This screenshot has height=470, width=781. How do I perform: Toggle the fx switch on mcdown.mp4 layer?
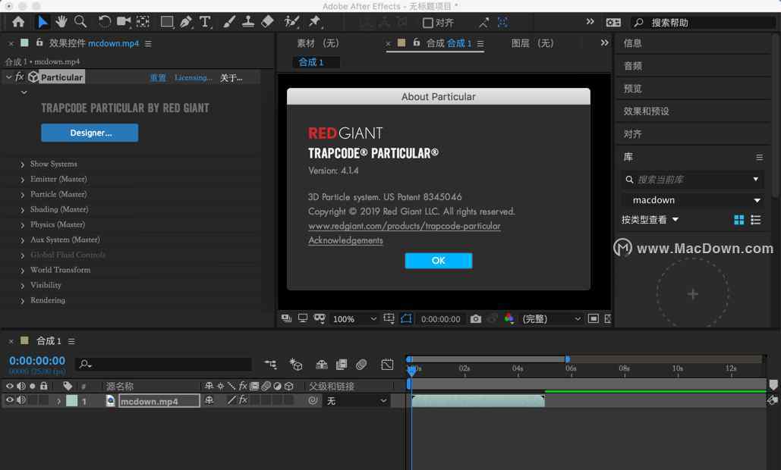coord(243,399)
